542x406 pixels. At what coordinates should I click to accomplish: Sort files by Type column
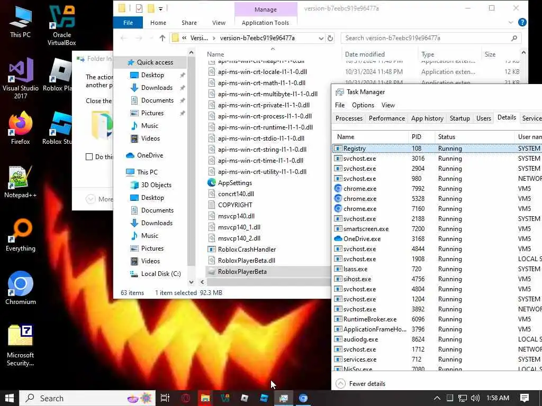click(449, 54)
